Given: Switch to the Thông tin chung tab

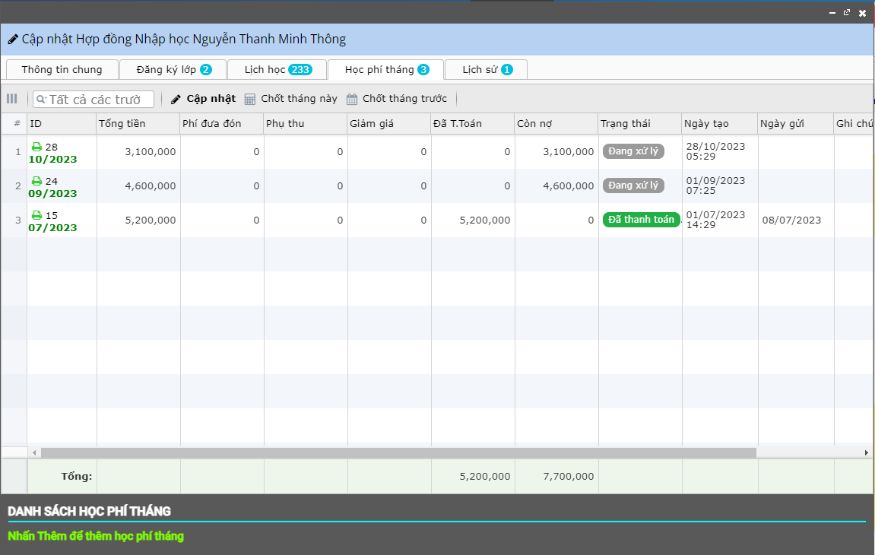Looking at the screenshot, I should tap(62, 69).
